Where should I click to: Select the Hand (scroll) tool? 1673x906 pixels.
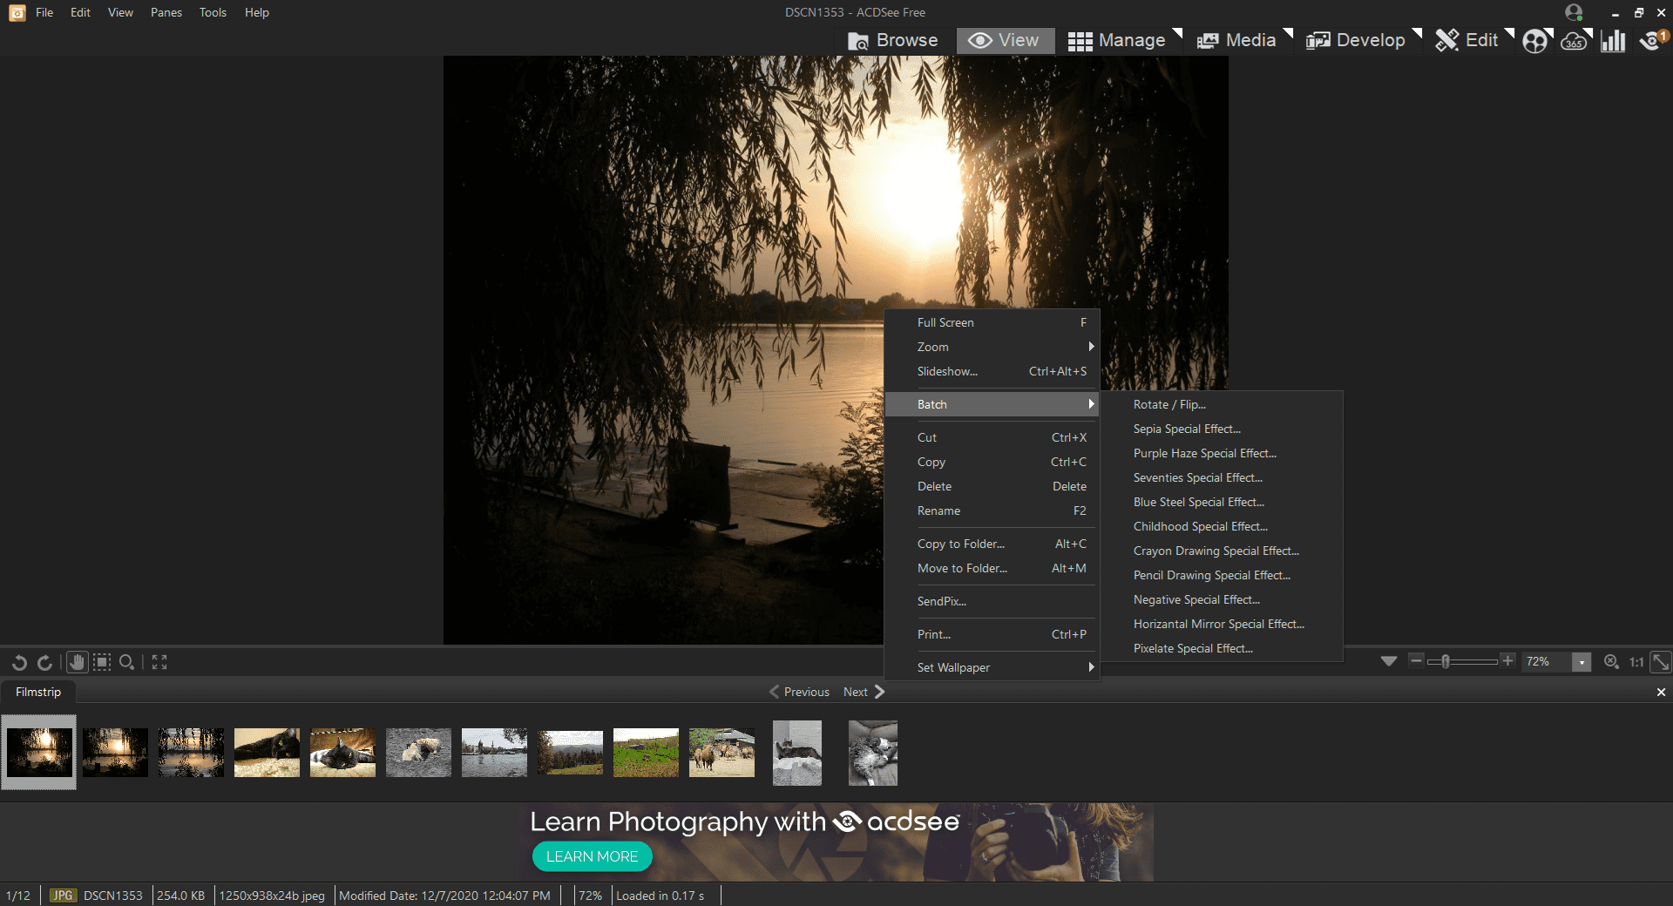point(78,663)
